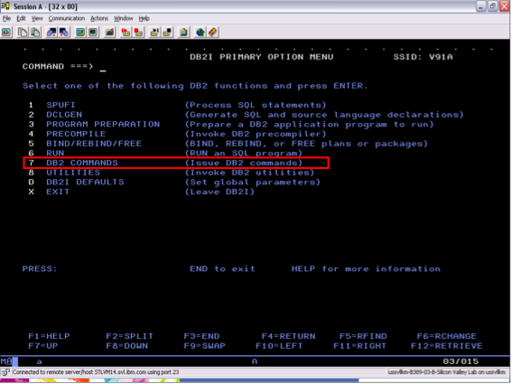Screen dimensions: 513x384
Task: Click the F7=UP key label
Action: coord(42,346)
